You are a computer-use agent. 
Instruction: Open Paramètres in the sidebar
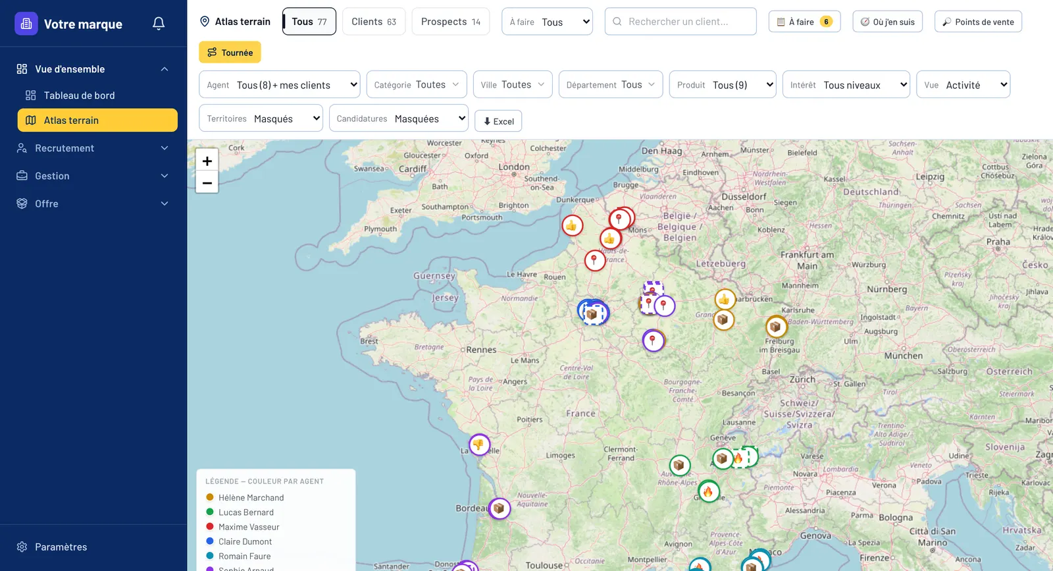pyautogui.click(x=93, y=547)
